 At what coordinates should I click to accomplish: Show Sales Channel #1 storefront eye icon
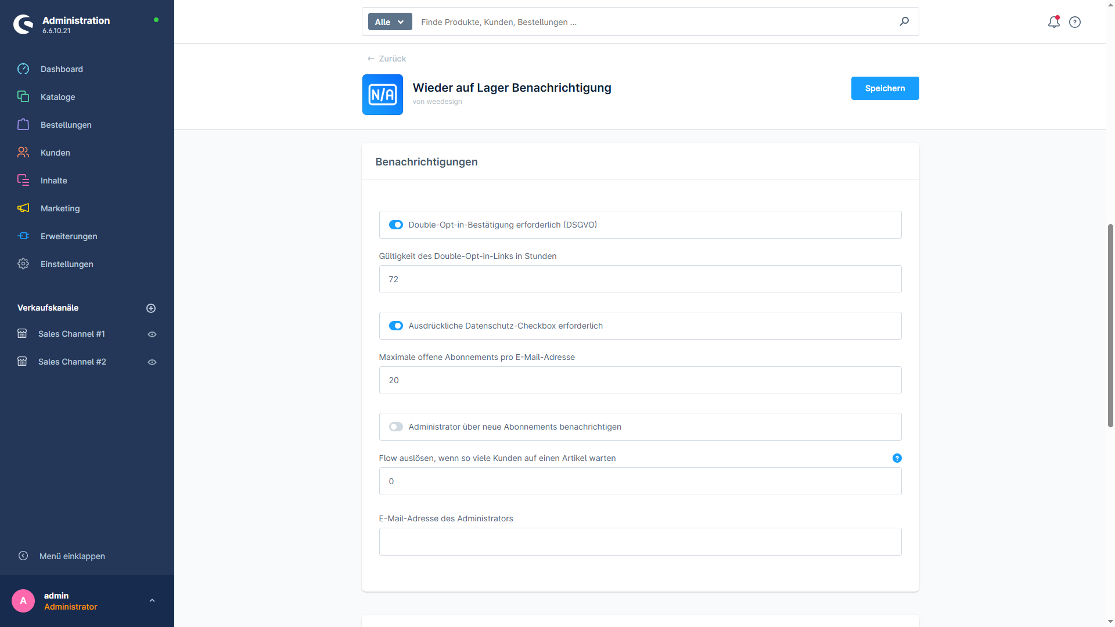click(x=152, y=334)
